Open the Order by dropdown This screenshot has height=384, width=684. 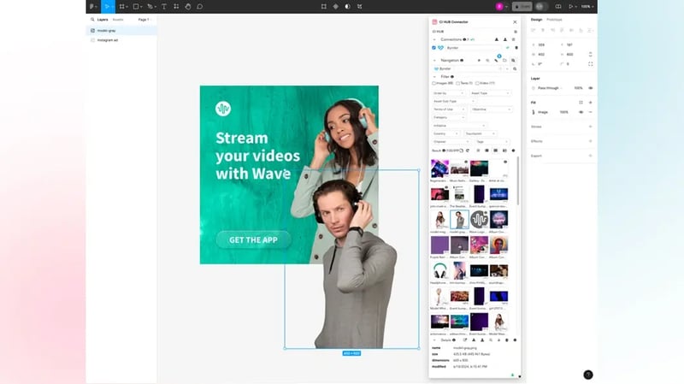[448, 93]
